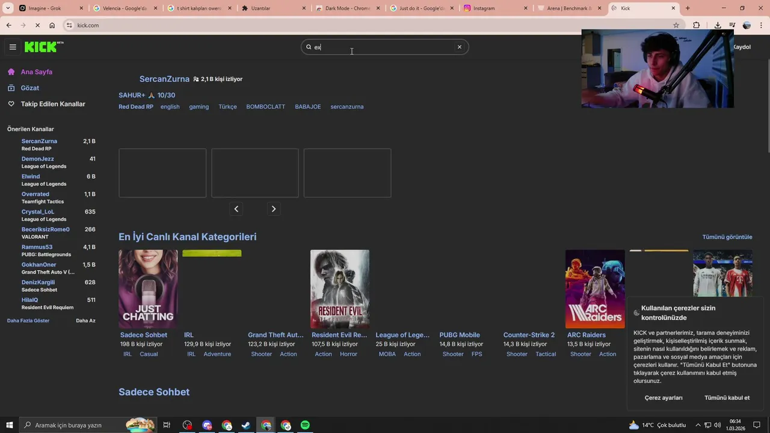
Task: Go to next carousel slide arrow
Action: (274, 209)
